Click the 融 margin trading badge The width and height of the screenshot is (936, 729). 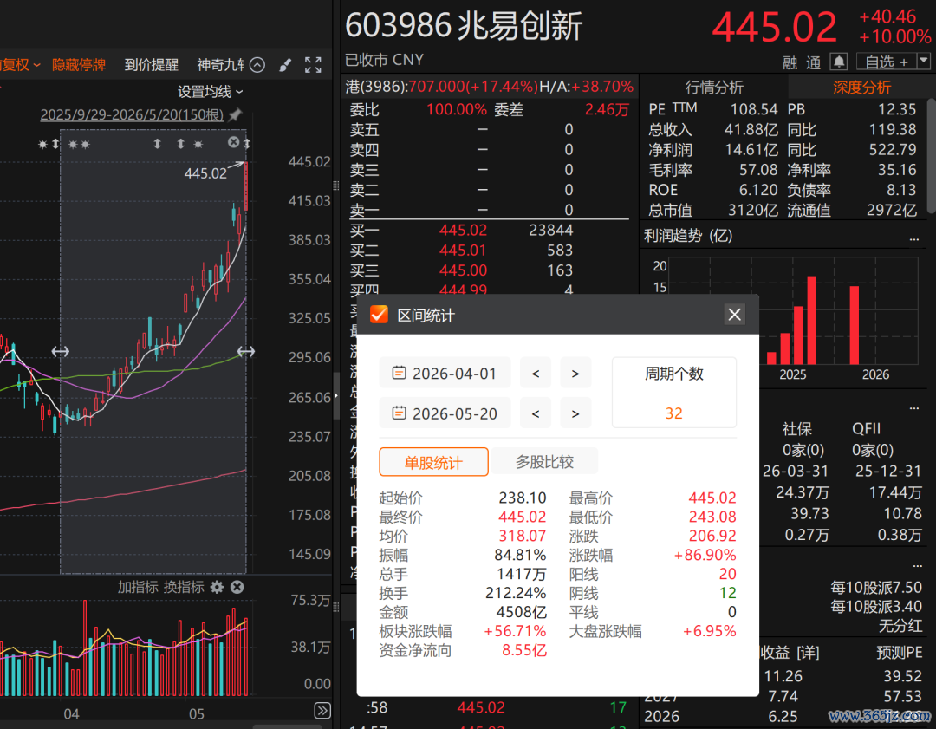point(790,62)
